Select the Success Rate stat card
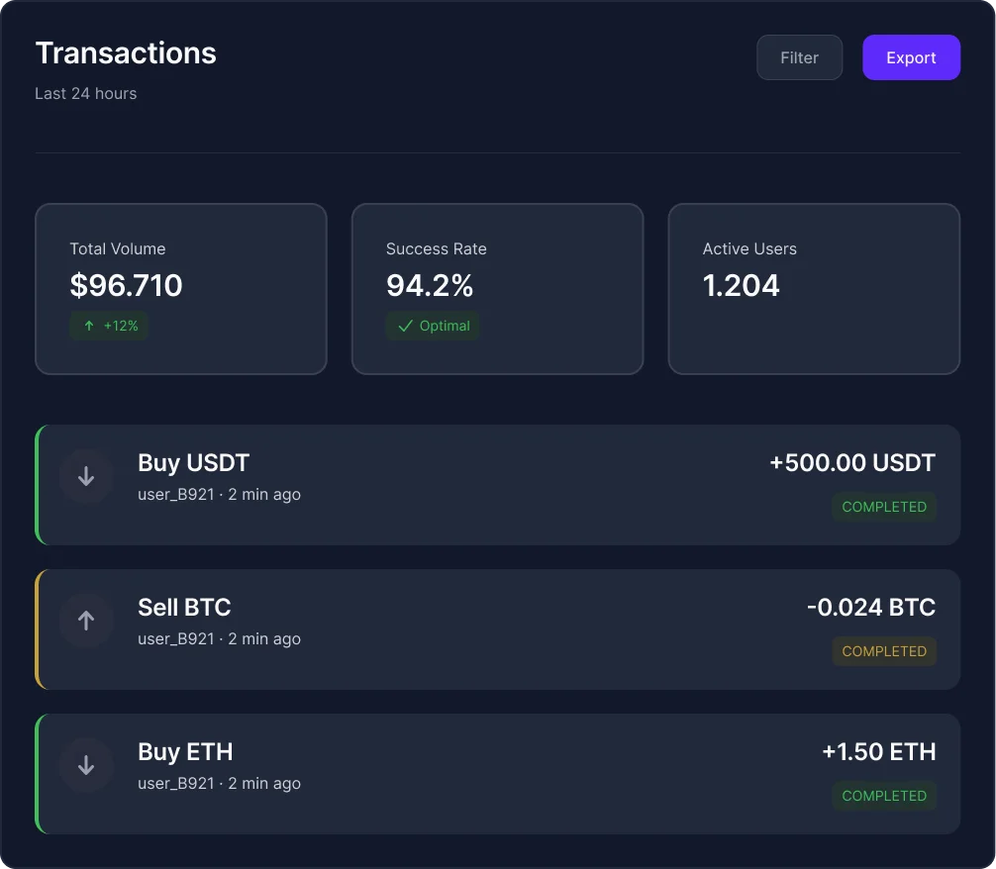The image size is (996, 869). (x=497, y=289)
